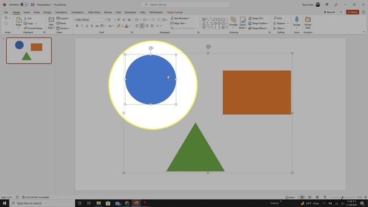
Task: Open the File tab
Action: (x=6, y=12)
